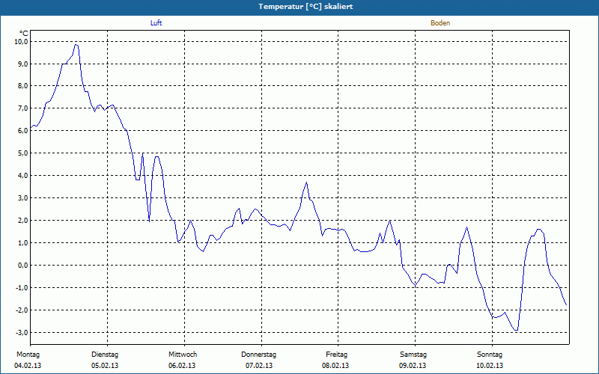Click the date 09.02.13
599x374 pixels.
pyautogui.click(x=413, y=366)
